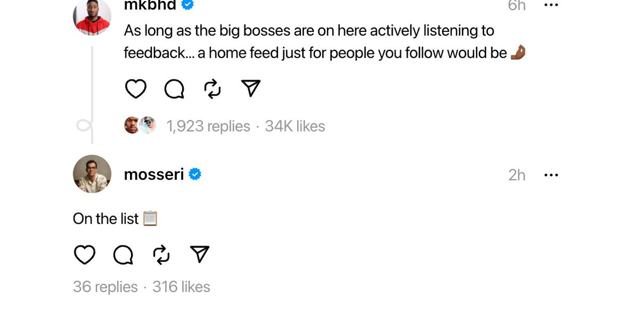637x333 pixels.
Task: Open reply bubble on mkbhd's post
Action: tap(174, 89)
